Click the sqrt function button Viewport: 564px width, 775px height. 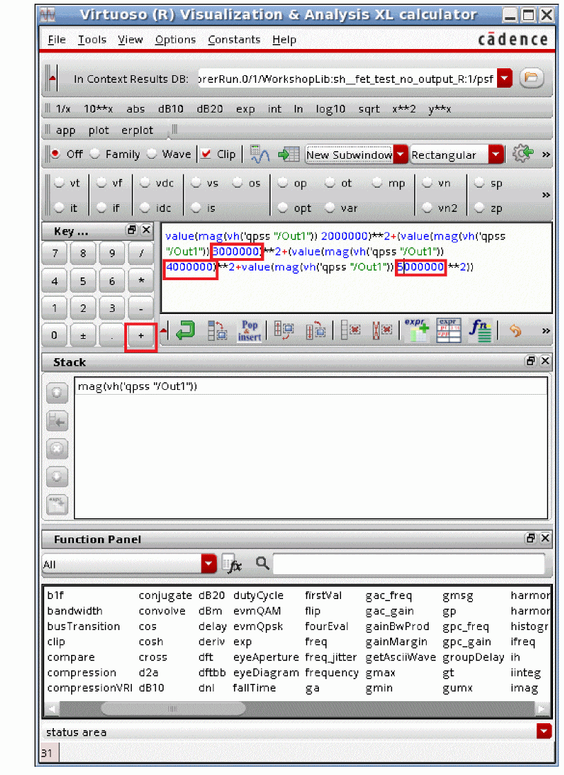[x=369, y=109]
